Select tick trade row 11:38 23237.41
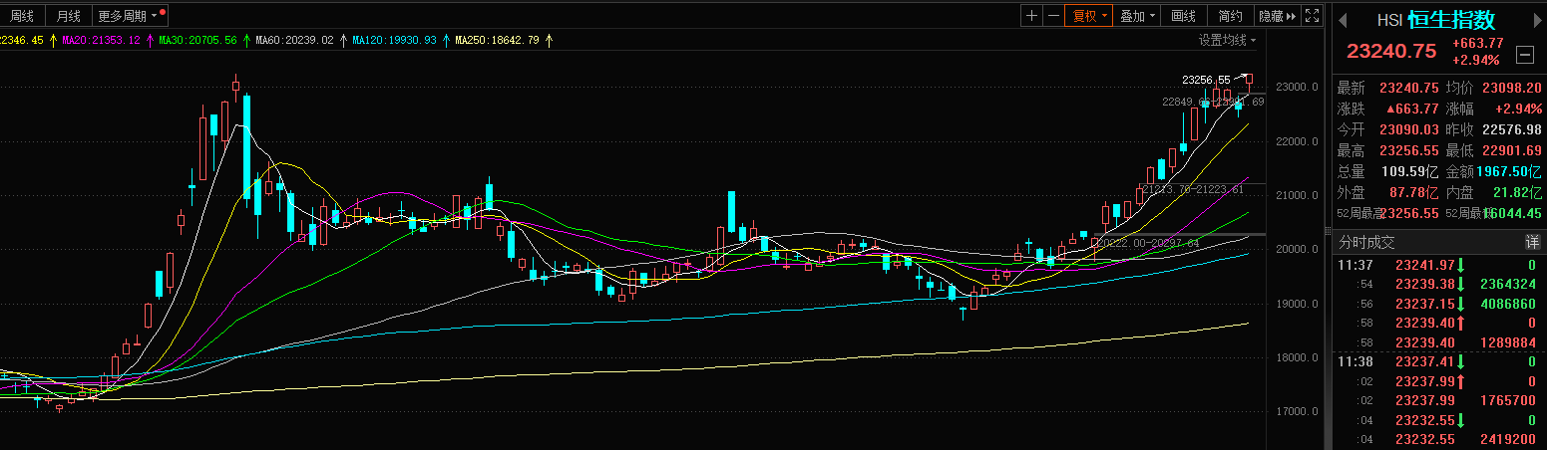This screenshot has width=1547, height=450. pyautogui.click(x=1438, y=361)
